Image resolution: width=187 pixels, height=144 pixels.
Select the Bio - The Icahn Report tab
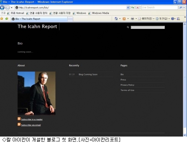(39, 19)
